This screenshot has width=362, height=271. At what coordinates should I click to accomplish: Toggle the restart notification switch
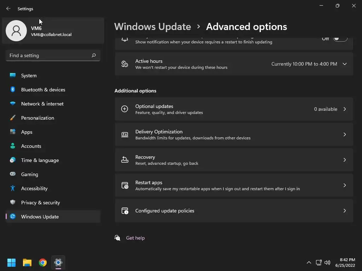pos(340,39)
